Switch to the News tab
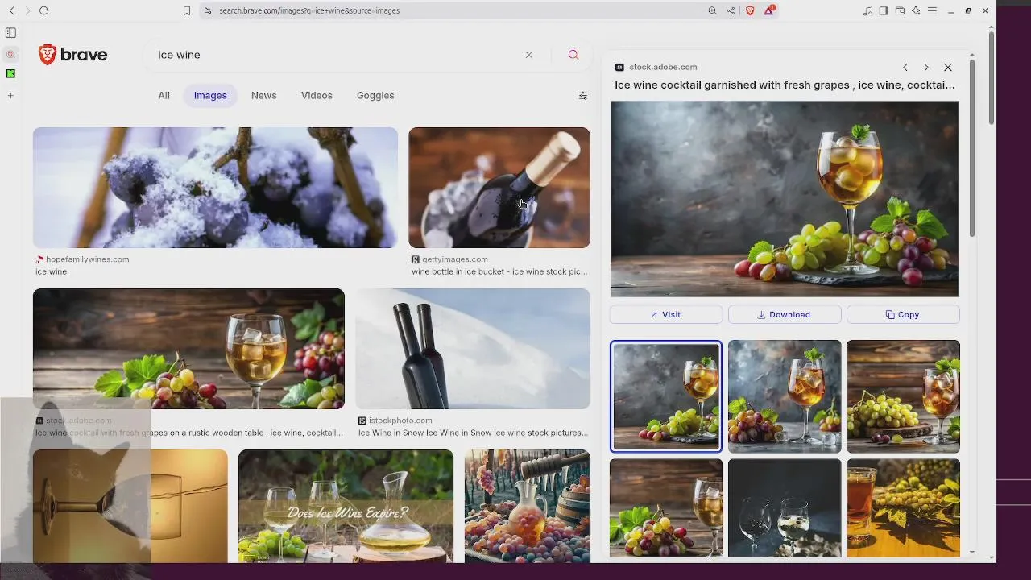The image size is (1031, 580). (263, 95)
